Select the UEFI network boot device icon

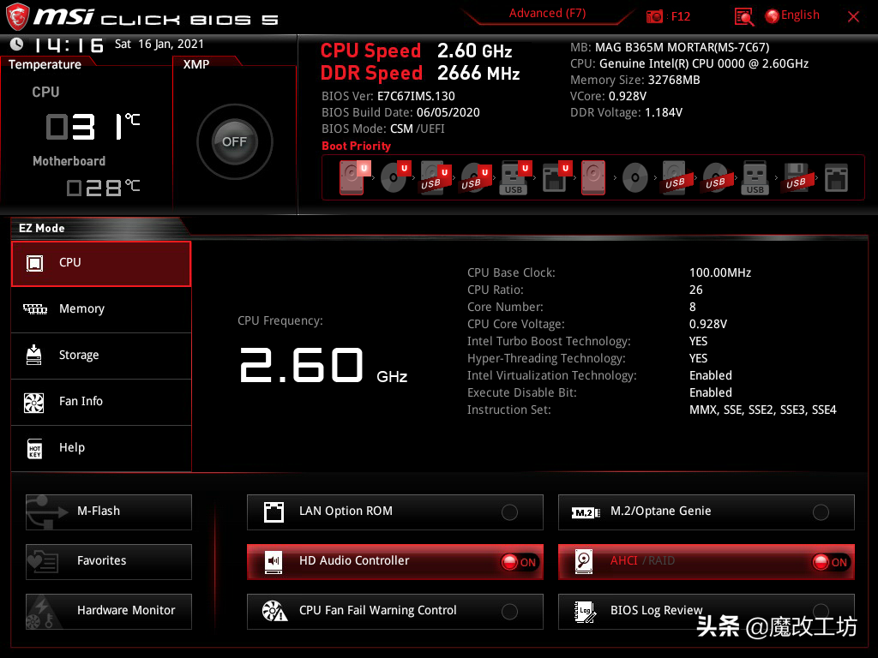coord(556,177)
